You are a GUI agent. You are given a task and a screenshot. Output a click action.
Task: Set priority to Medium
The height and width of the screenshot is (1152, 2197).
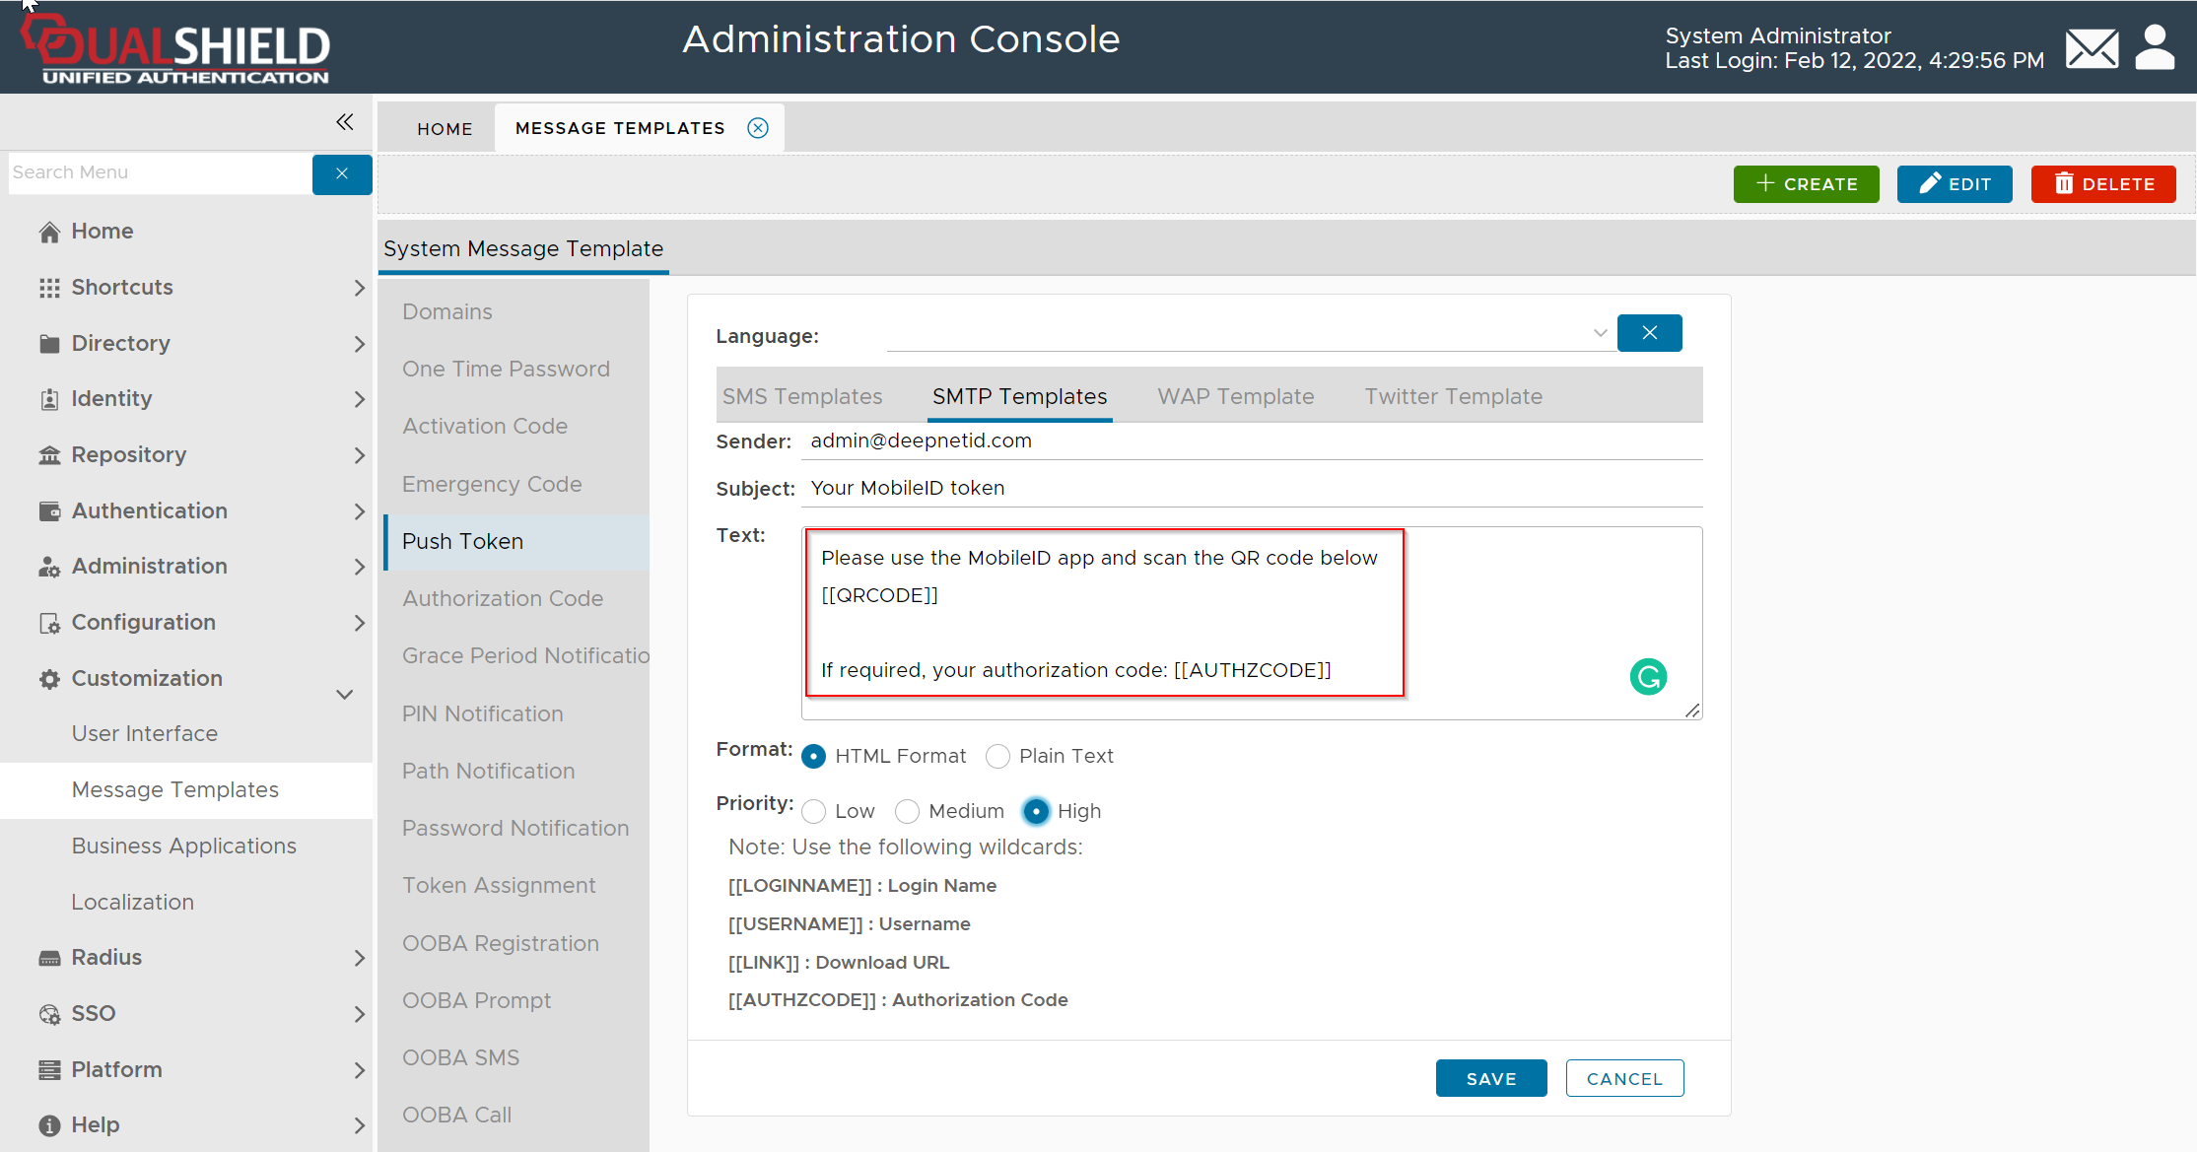pos(907,812)
